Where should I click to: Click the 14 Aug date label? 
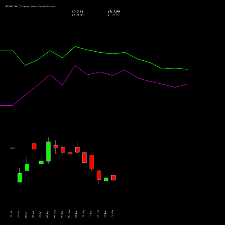coord(112,214)
